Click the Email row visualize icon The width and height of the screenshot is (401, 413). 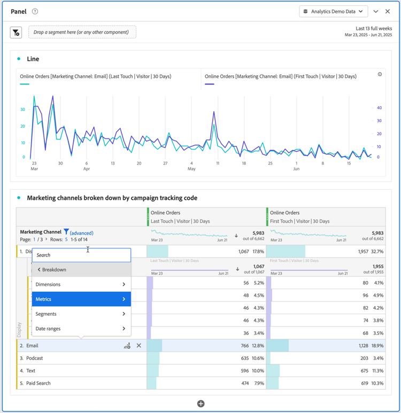(x=127, y=346)
